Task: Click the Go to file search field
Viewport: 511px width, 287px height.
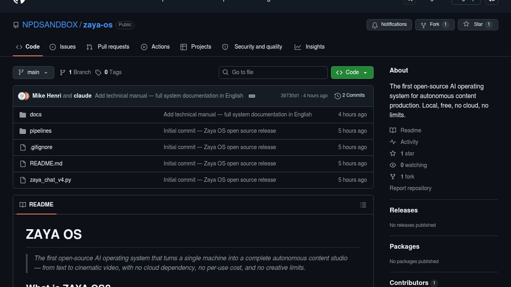Action: pos(273,72)
